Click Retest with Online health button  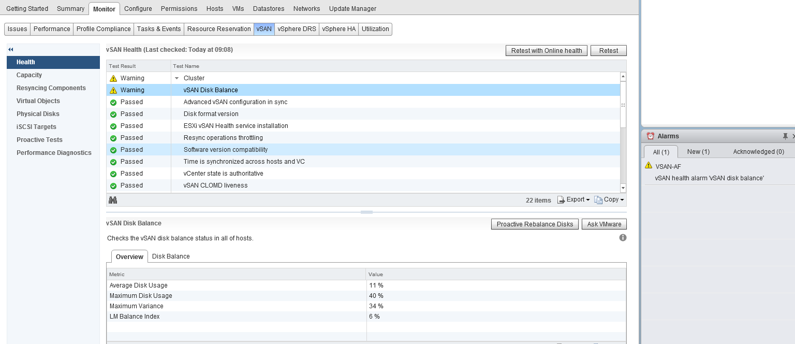[x=547, y=51]
